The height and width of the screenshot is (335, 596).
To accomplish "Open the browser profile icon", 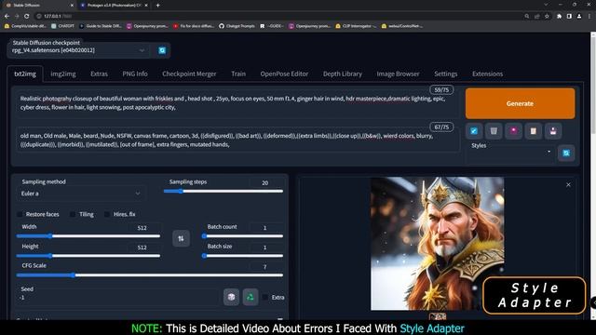I will pos(579,17).
